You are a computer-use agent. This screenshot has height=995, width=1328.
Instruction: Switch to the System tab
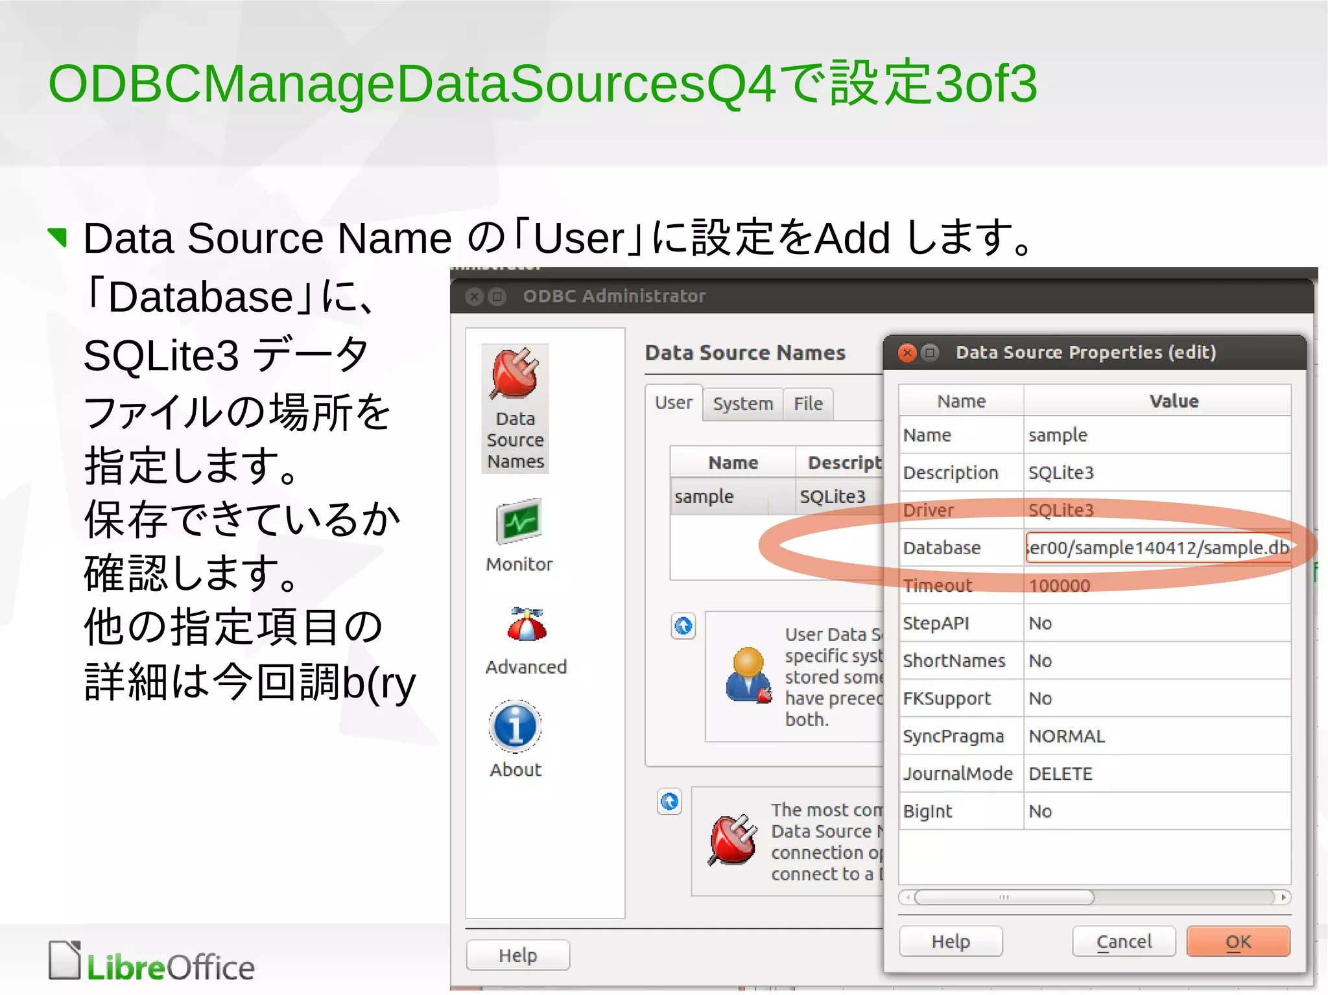pyautogui.click(x=743, y=404)
